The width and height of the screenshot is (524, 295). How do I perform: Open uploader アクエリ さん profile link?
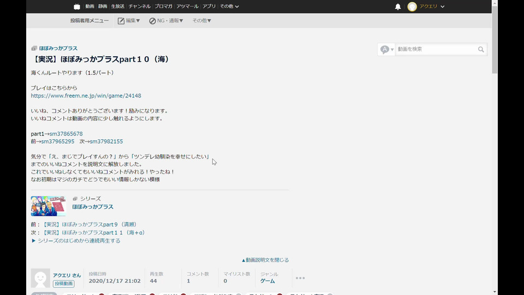pyautogui.click(x=67, y=275)
